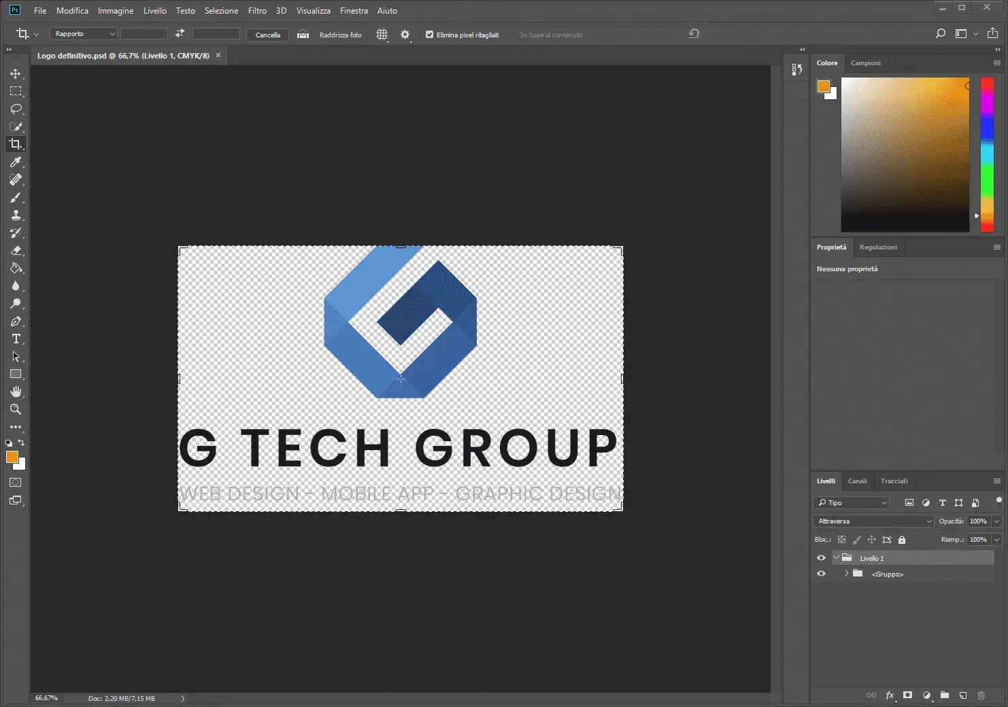Lock transparent pixels
1008x707 pixels.
tap(841, 540)
